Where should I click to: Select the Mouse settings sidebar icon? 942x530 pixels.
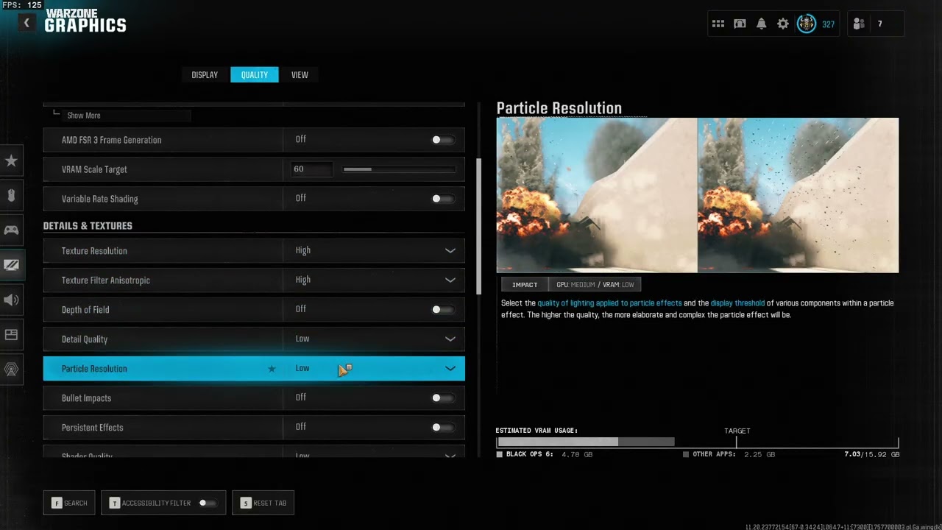pos(11,195)
